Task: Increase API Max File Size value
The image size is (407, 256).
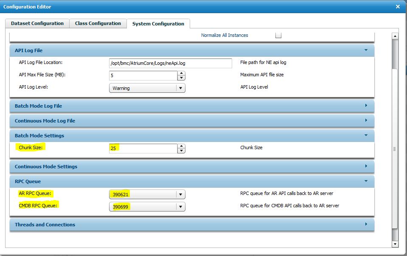Action: click(x=181, y=73)
